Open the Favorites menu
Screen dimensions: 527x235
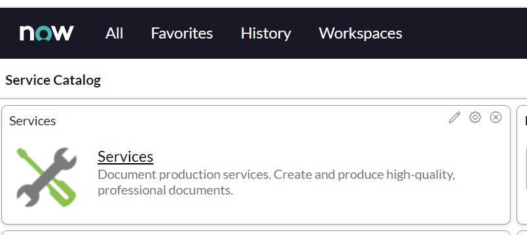[182, 33]
